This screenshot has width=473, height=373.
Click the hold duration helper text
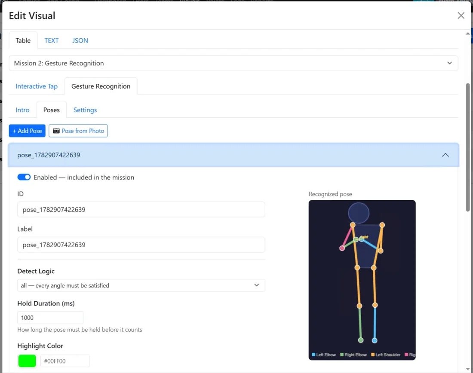tap(80, 330)
